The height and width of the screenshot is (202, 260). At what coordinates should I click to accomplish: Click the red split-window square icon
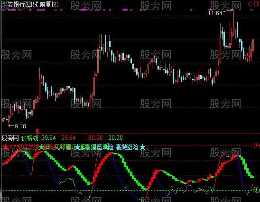click(257, 4)
